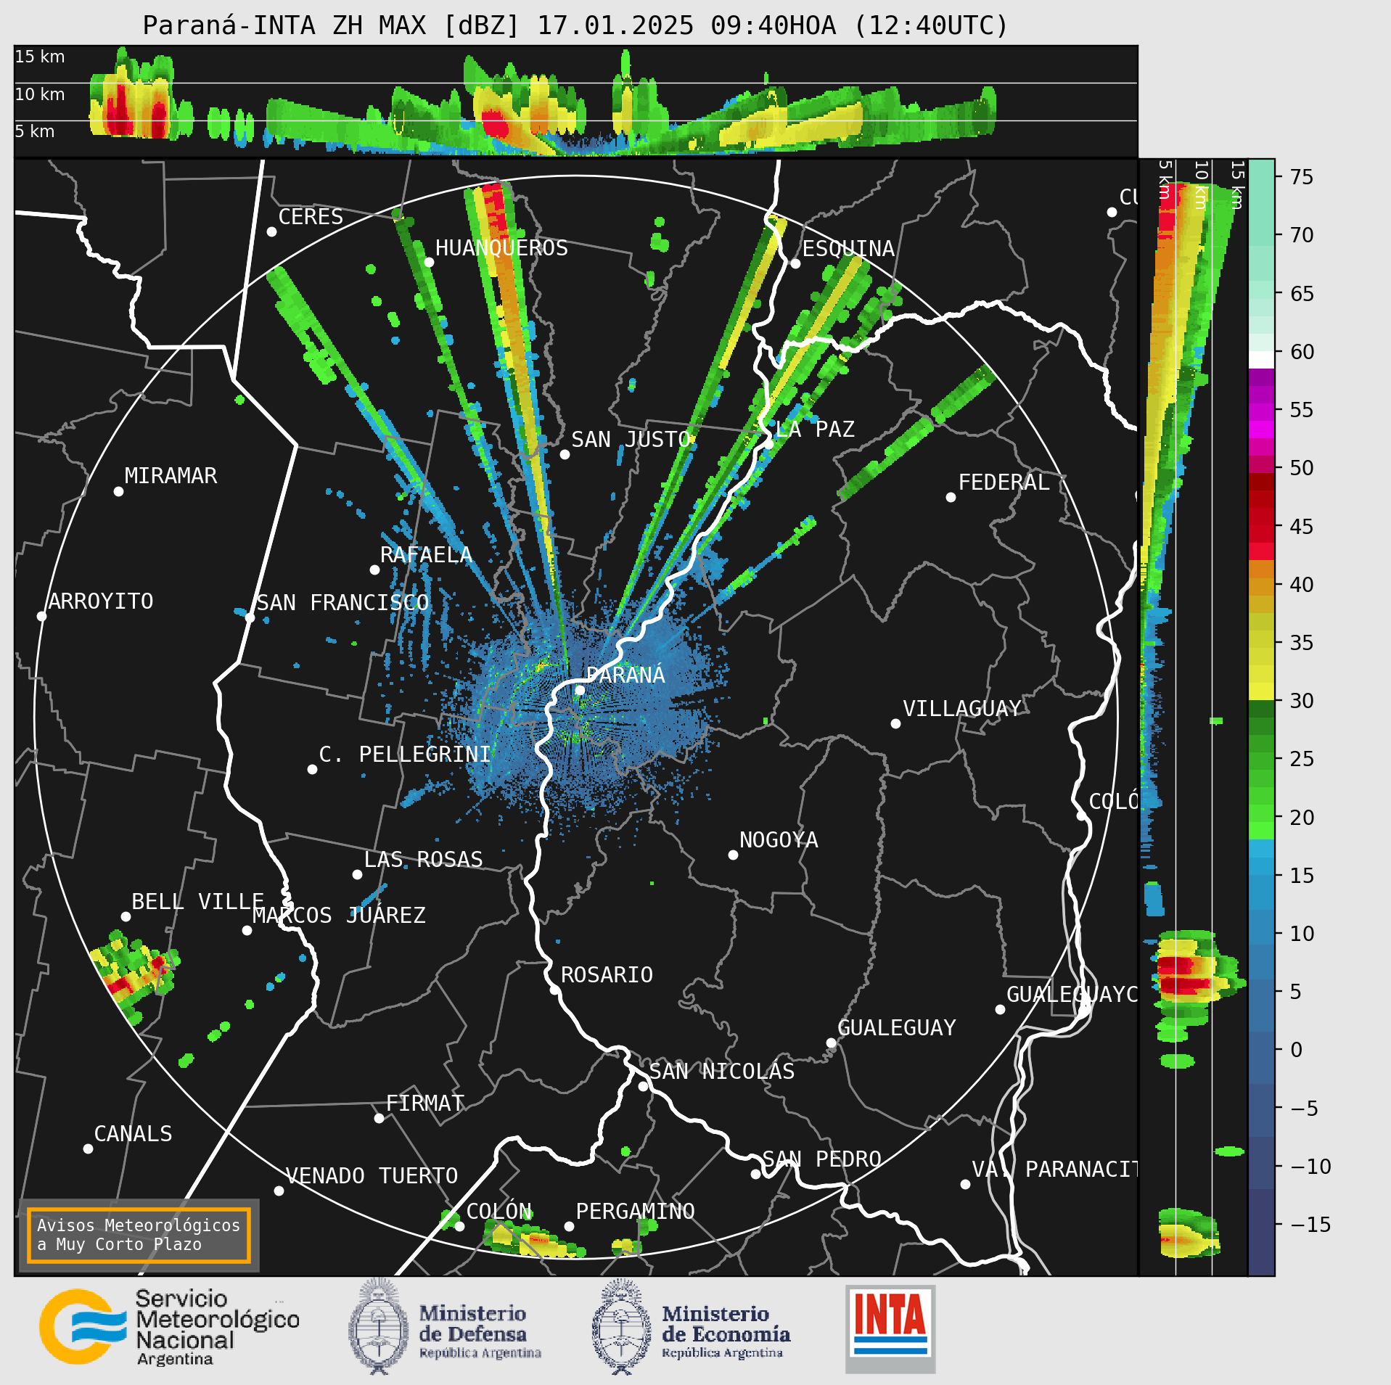Click the ROSARIO city label
This screenshot has width=1391, height=1385.
coord(607,974)
